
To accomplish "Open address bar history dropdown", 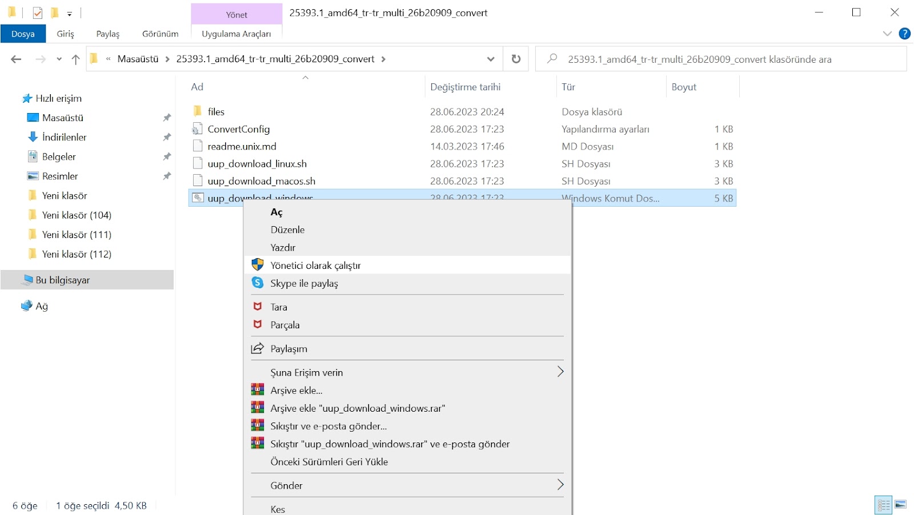I will coord(491,59).
